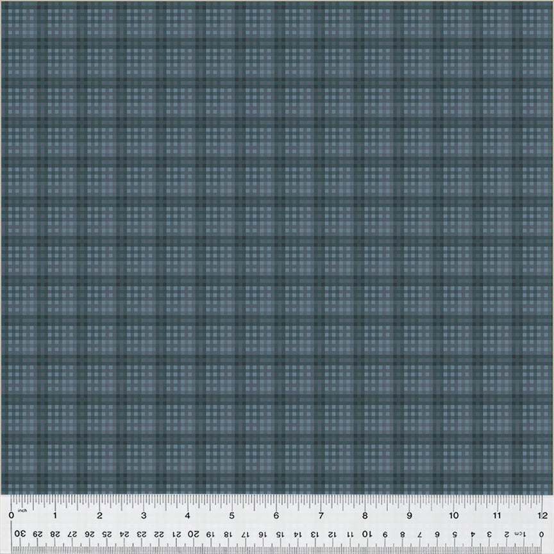Click the 6 inch number on ruler
This screenshot has height=554, width=554.
point(276,515)
